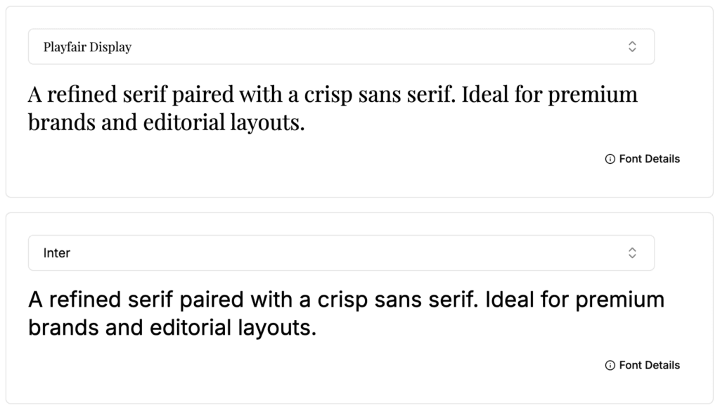This screenshot has height=410, width=720.
Task: Click "brands and editorial layouts." in the serif sample
Action: [x=166, y=123]
